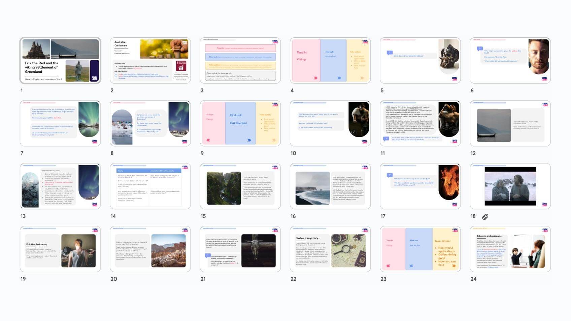Screen dimensions: 571x321
Task: Select the video slide 18
Action: pos(510,186)
